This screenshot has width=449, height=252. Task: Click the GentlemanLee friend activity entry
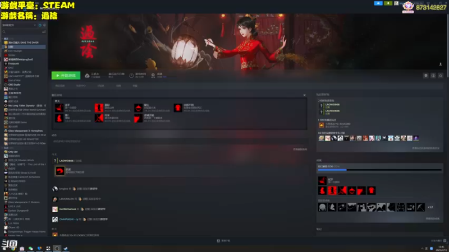pos(79,209)
